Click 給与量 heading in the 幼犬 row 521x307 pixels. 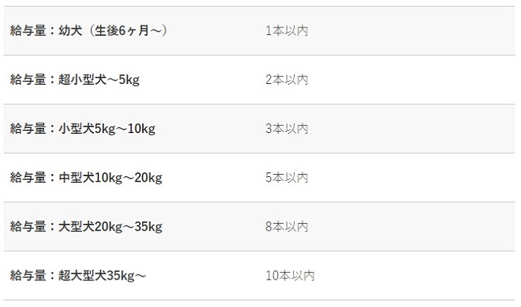click(27, 30)
